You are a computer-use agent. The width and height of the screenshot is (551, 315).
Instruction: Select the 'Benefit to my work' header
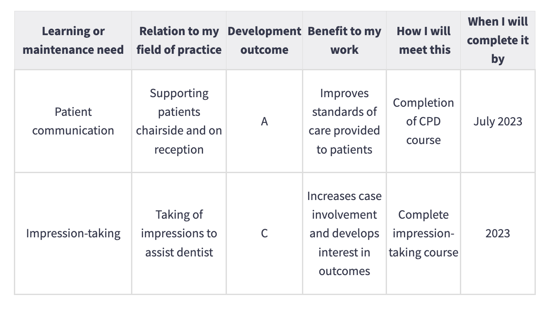click(344, 40)
